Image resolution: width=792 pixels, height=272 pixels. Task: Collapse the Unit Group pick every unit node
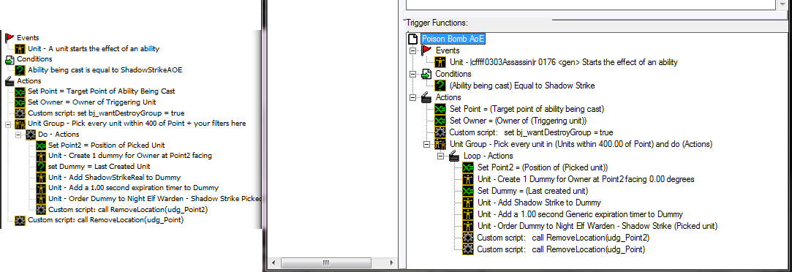(427, 144)
